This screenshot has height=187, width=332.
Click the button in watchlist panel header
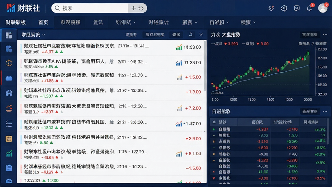310,111
